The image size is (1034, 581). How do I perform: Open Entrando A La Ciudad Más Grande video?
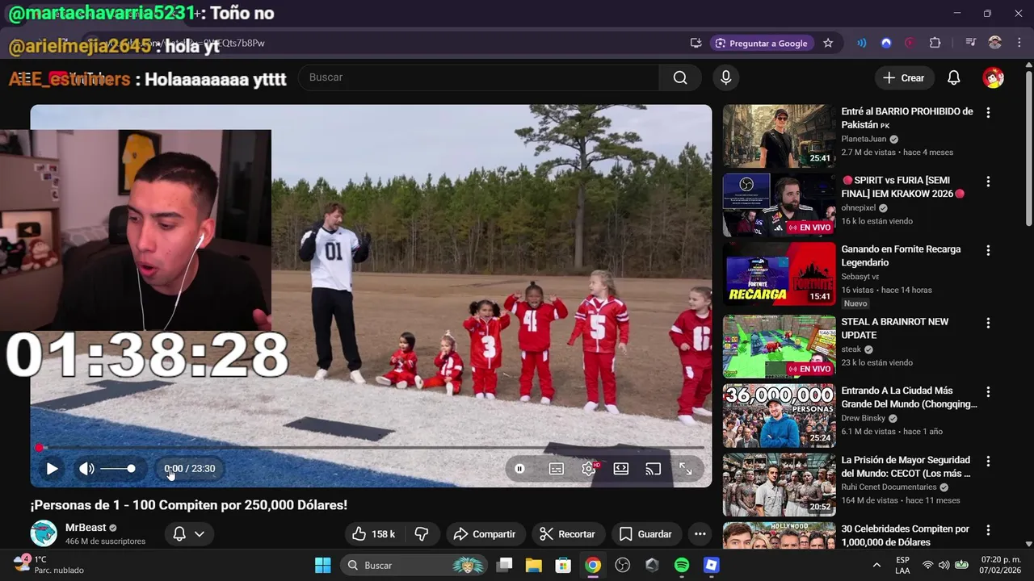click(x=909, y=398)
